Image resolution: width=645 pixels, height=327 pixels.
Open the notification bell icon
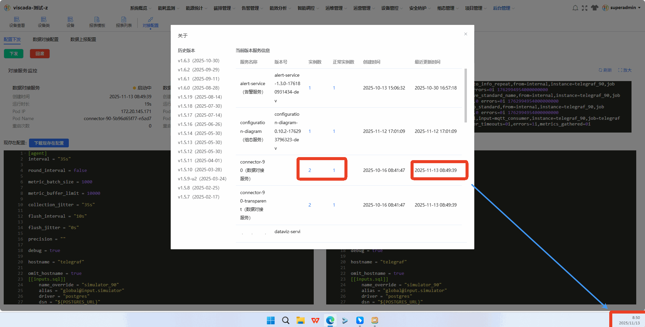pyautogui.click(x=575, y=8)
